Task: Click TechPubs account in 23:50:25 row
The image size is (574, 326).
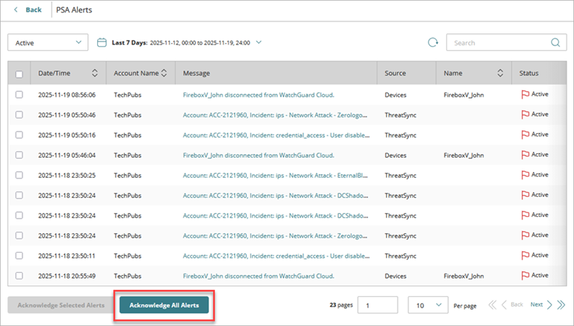Action: (128, 176)
